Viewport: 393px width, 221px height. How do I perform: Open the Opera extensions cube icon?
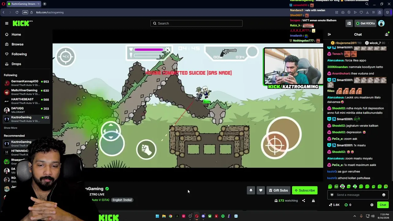[387, 12]
